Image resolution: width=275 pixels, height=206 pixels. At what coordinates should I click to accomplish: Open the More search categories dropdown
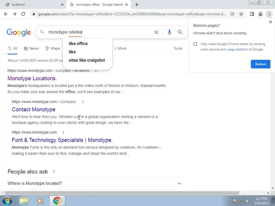tap(121, 49)
